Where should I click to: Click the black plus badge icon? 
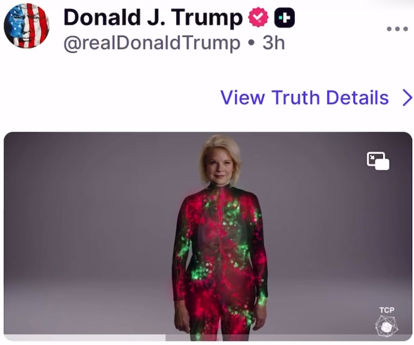coord(284,19)
